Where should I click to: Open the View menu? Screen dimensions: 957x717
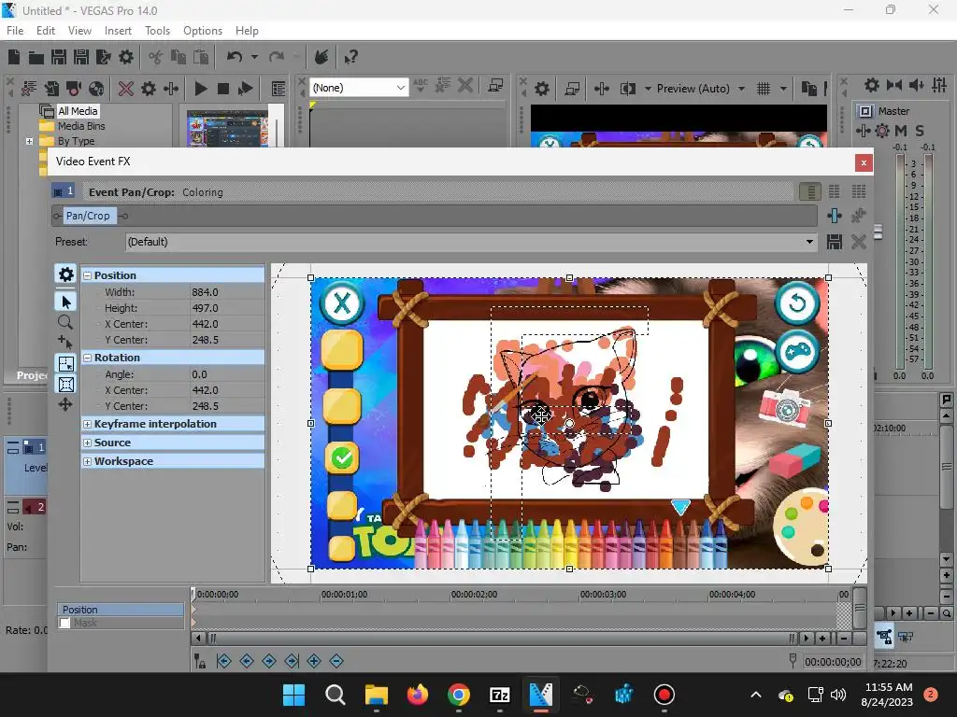[x=79, y=31]
